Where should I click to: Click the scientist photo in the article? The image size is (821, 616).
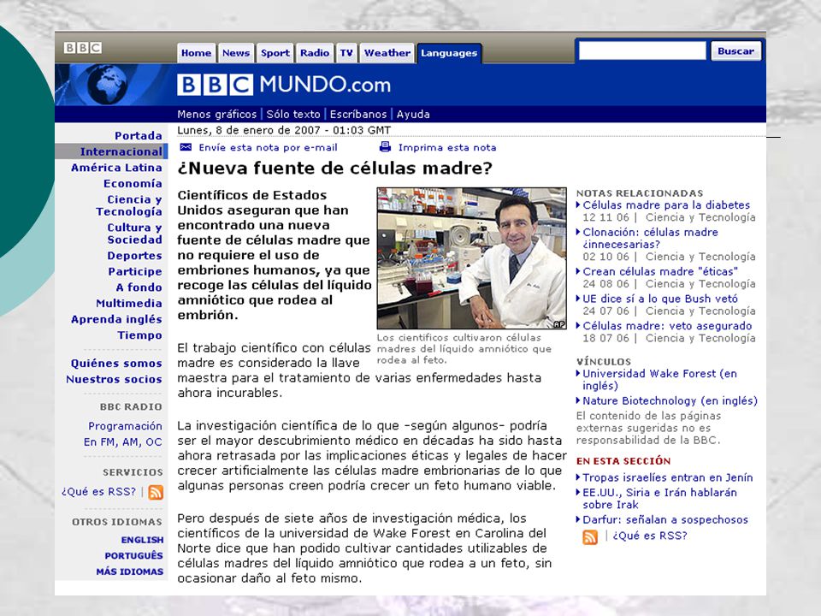(x=472, y=258)
